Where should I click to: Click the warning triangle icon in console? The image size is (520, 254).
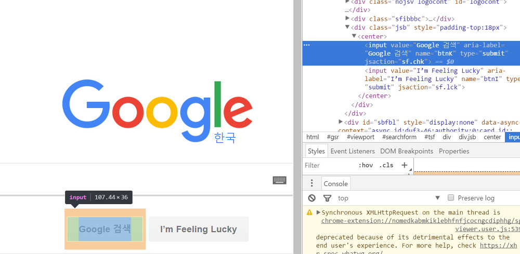pos(309,212)
